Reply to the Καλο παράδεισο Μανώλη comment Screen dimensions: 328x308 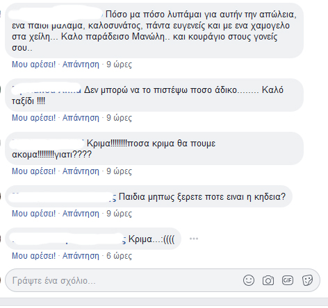coord(81,65)
